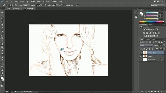Toggle airbrush mode in options bar

[60, 5]
